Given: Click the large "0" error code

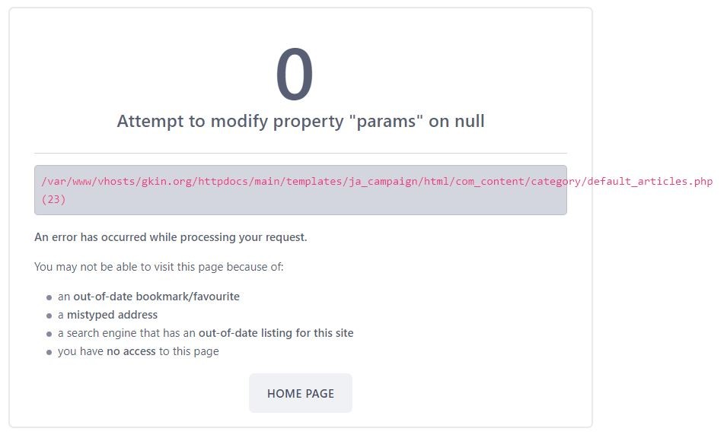Looking at the screenshot, I should tap(295, 75).
